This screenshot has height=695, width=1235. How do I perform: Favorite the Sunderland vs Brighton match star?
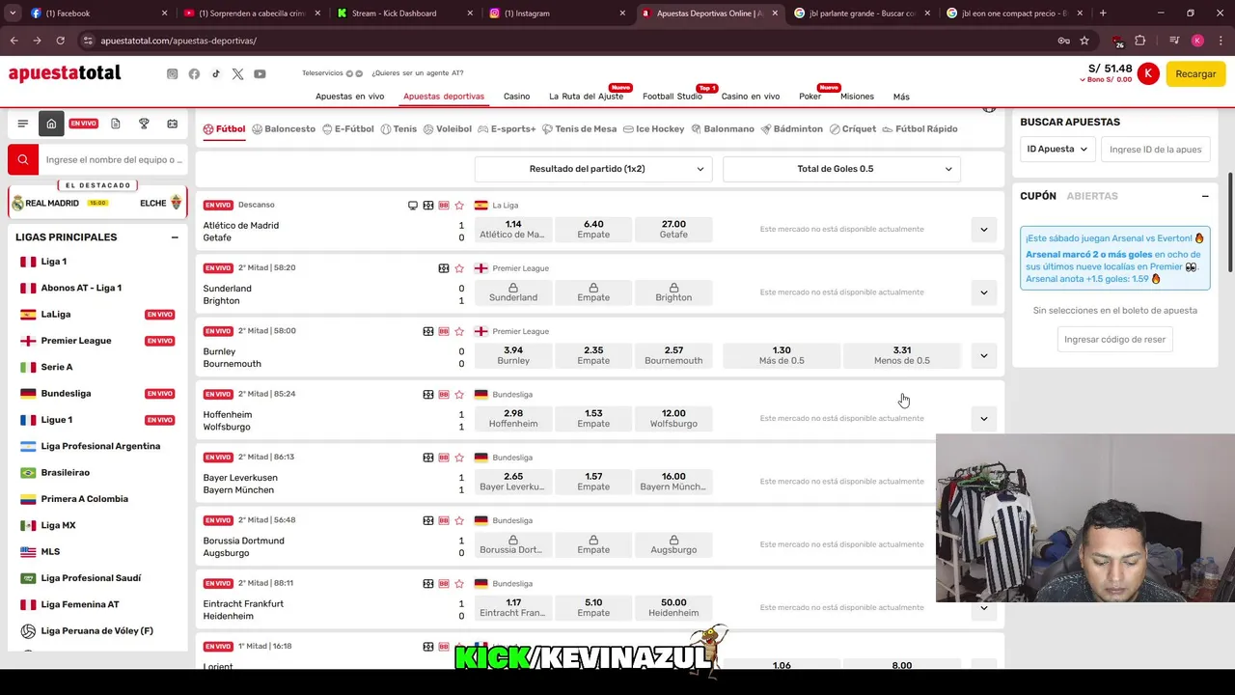[x=459, y=268]
